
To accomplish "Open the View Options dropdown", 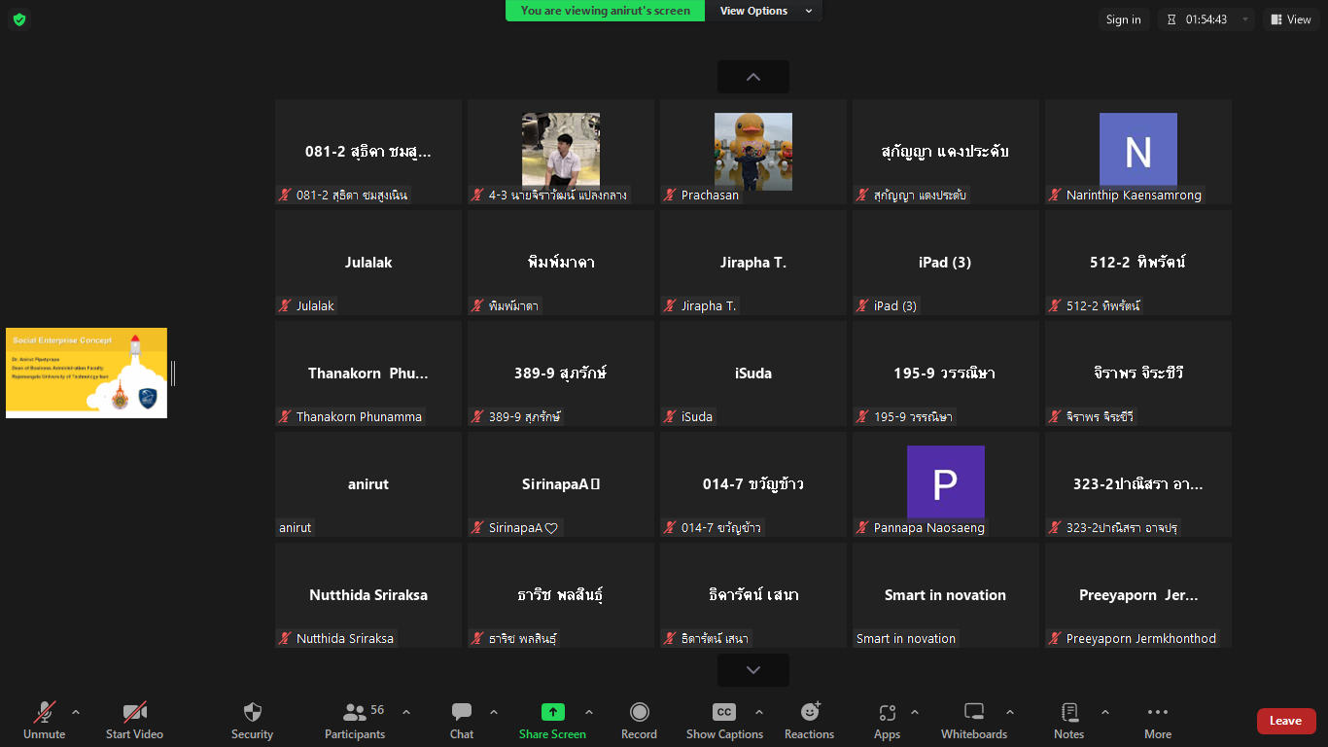I will pos(766,11).
